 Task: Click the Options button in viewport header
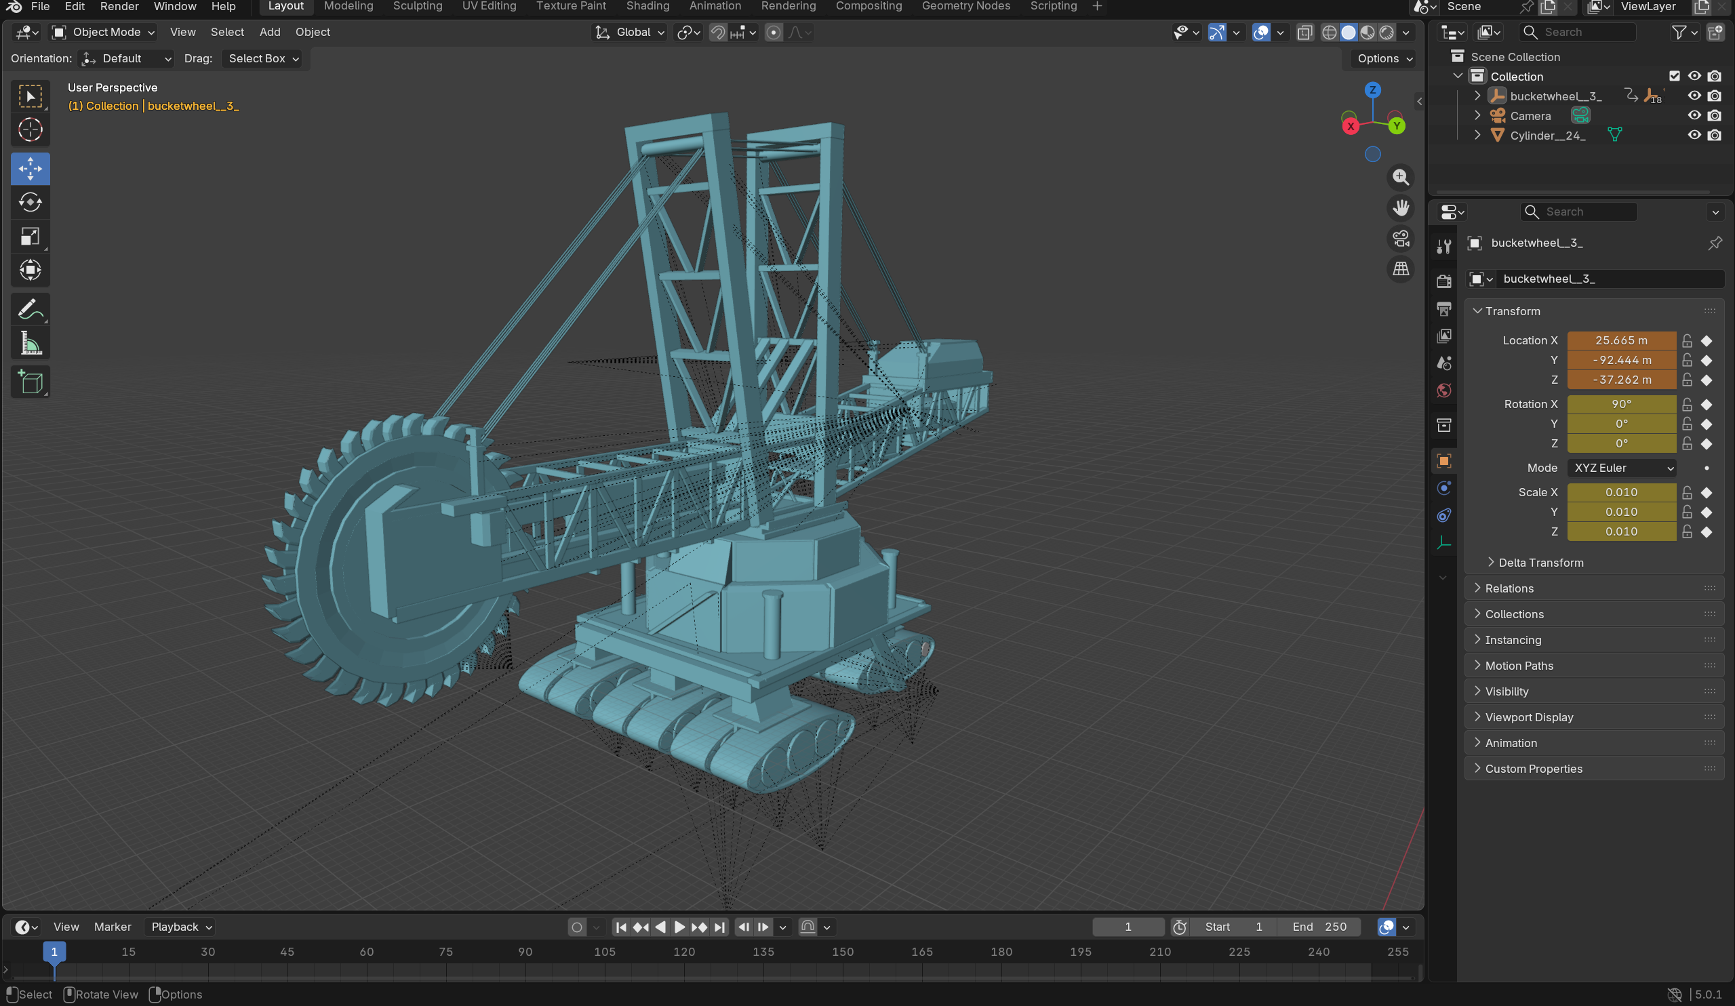(1384, 58)
